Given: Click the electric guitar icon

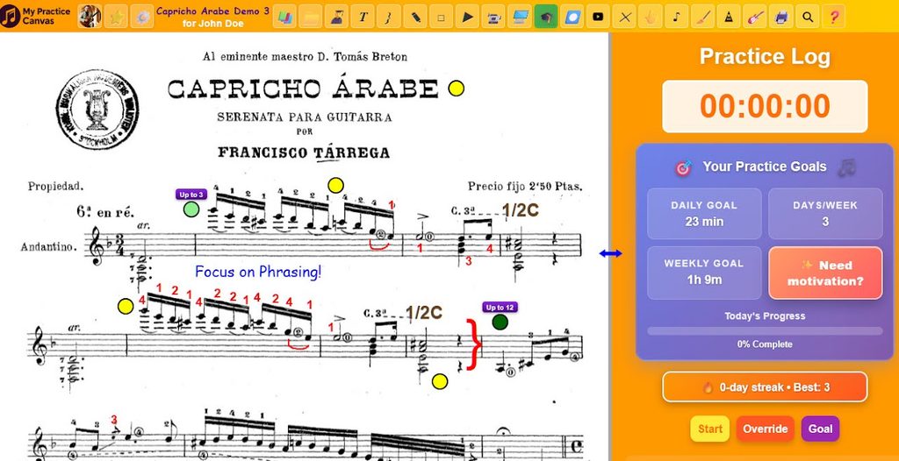Looking at the screenshot, I should pos(755,16).
